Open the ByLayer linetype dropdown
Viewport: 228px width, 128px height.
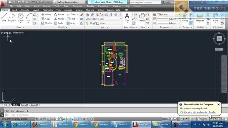(169, 23)
